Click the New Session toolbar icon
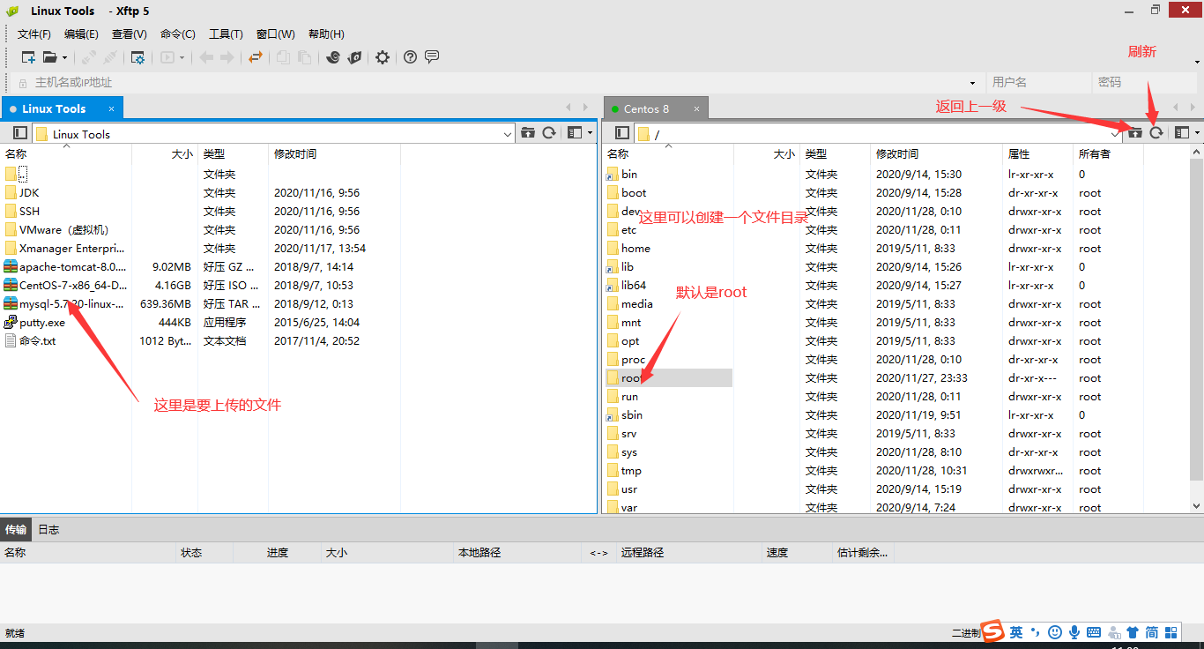 (28, 57)
